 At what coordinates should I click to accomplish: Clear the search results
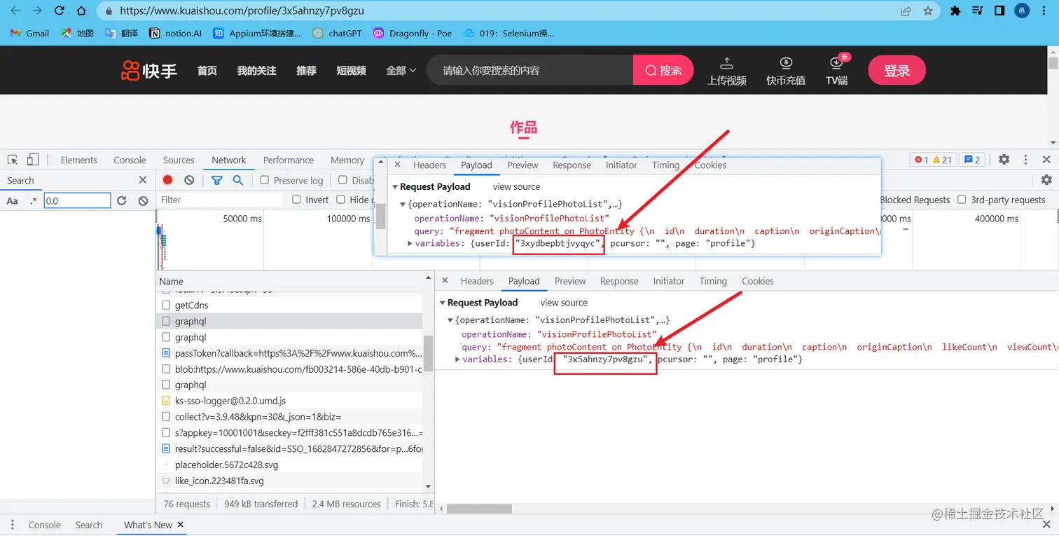(x=144, y=200)
